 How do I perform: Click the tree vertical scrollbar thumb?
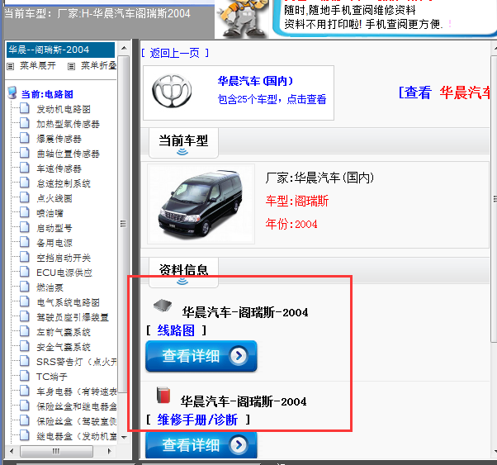(x=124, y=224)
